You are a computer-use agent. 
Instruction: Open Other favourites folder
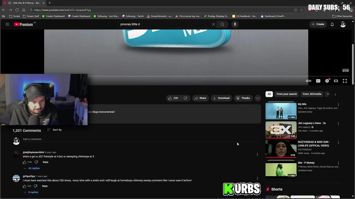tap(342, 16)
